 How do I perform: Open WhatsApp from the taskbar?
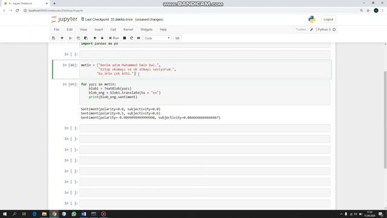point(74,214)
